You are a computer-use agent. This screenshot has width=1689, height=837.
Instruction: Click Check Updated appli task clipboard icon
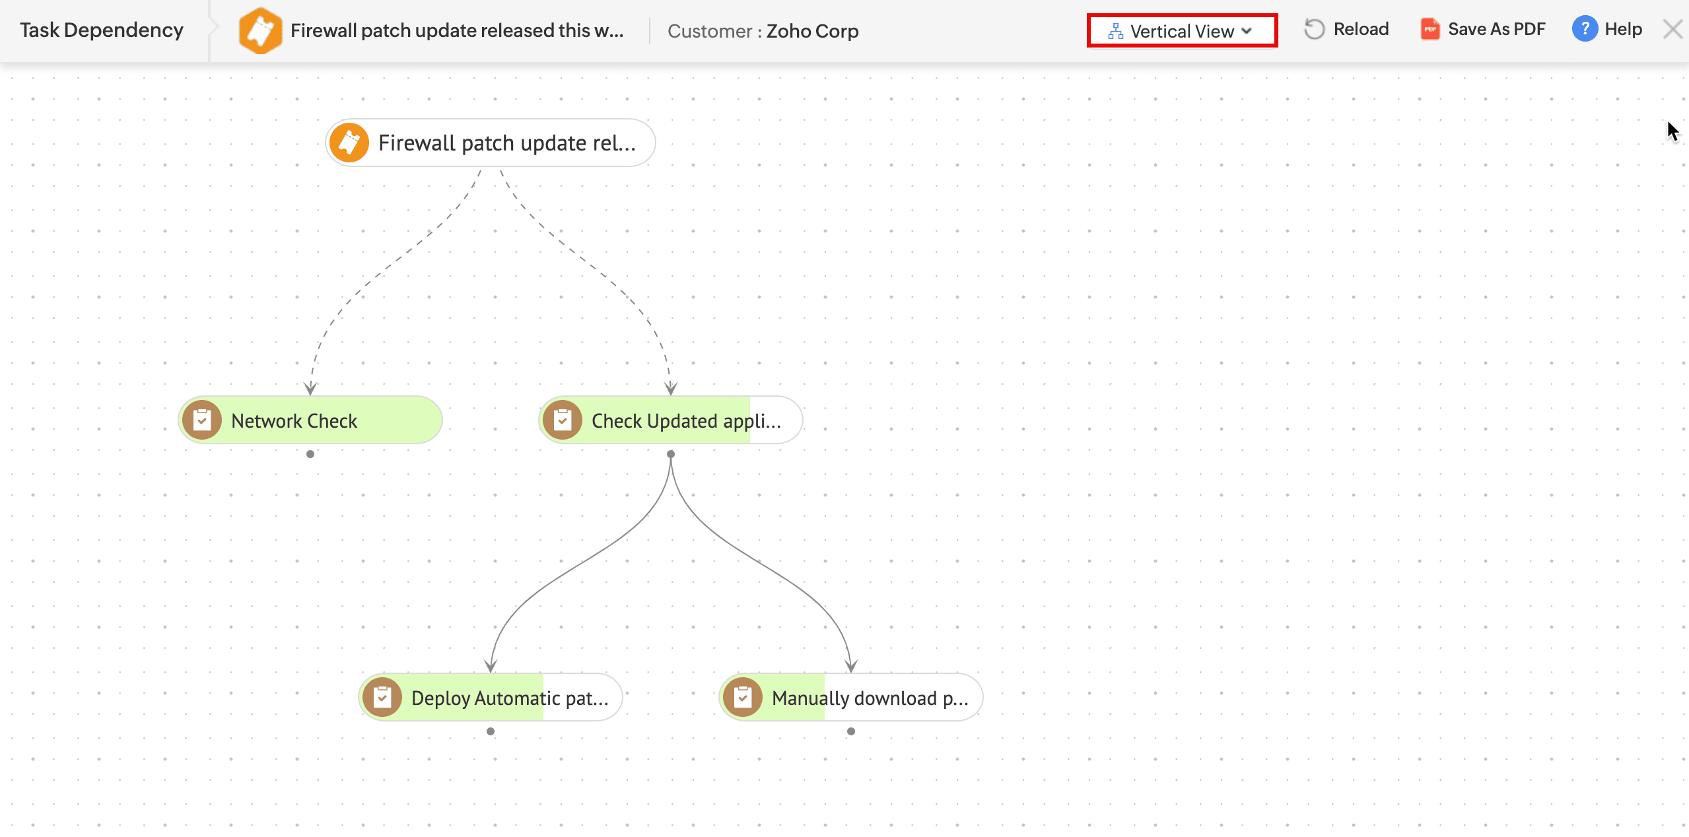point(563,420)
